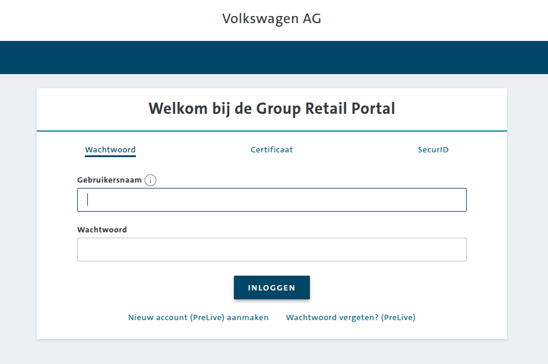548x364 pixels.
Task: Open Nieuw account (PreLive) aanmaken link
Action: (x=198, y=318)
